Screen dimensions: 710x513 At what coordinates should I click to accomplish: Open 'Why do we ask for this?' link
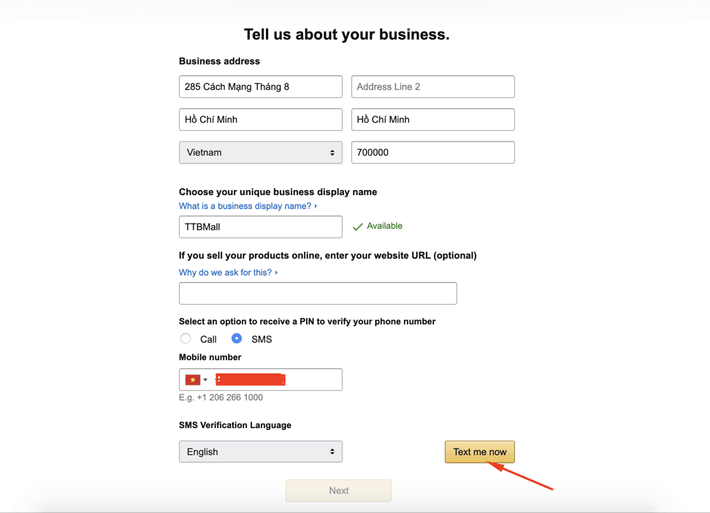tap(228, 273)
